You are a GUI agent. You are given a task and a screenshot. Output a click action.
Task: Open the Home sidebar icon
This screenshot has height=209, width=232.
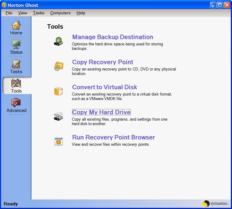[x=16, y=25]
